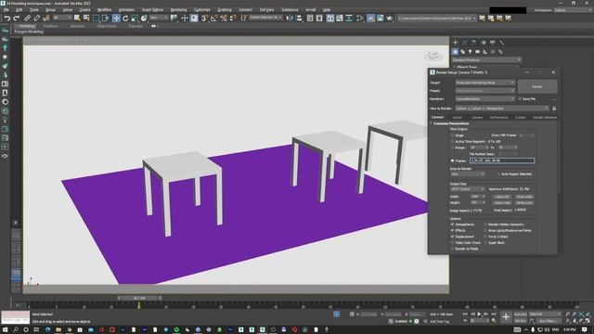The image size is (594, 334).
Task: Open the View to Render dropdown
Action: 502,109
